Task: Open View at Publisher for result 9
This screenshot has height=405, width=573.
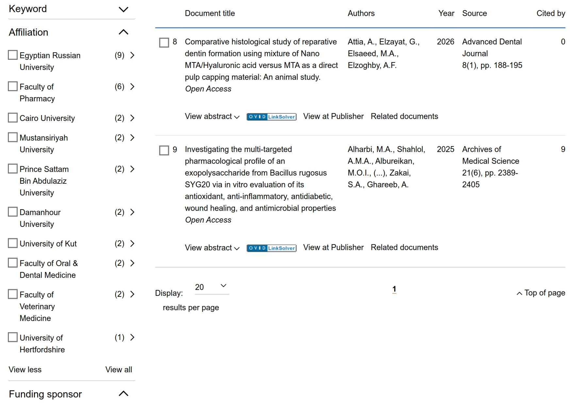Action: pos(333,247)
